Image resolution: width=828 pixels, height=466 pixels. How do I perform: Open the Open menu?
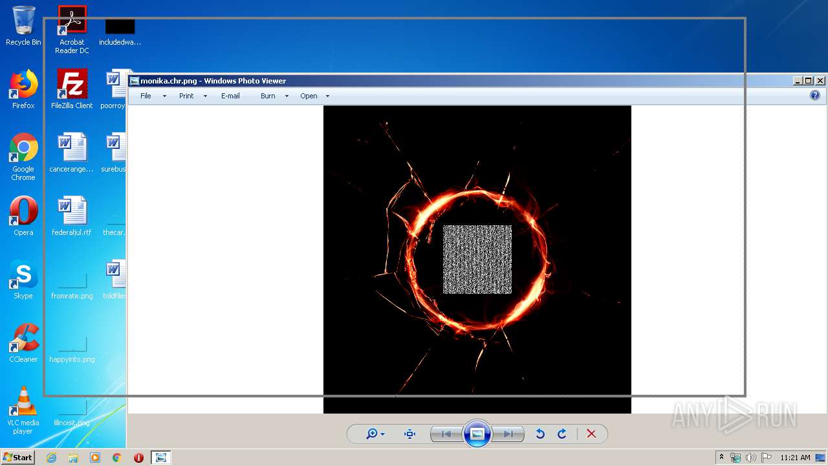click(x=309, y=96)
